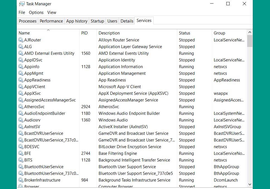270x189 pixels.
Task: Click the AtherosSvc service gear icon
Action: (x=21, y=107)
